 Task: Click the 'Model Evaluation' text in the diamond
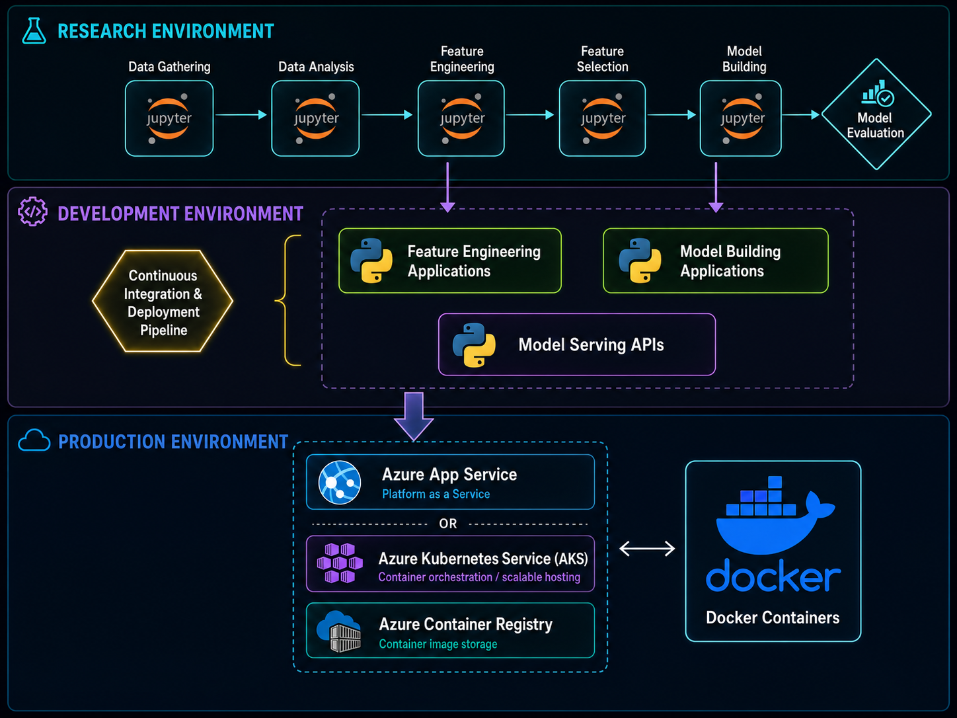[x=875, y=126]
